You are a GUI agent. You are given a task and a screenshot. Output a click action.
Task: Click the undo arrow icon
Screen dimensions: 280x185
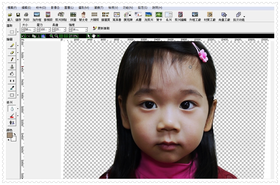pos(23,36)
